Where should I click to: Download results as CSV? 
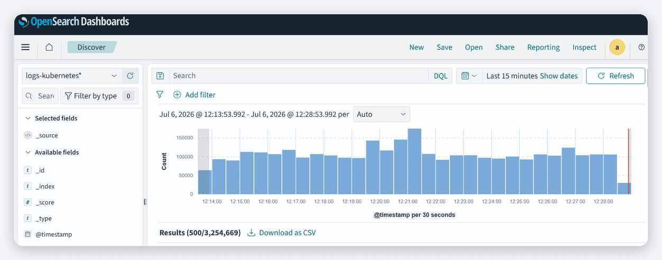click(282, 233)
